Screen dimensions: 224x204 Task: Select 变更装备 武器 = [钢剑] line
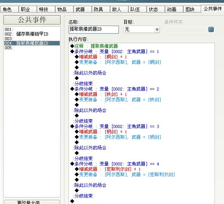point(118,137)
